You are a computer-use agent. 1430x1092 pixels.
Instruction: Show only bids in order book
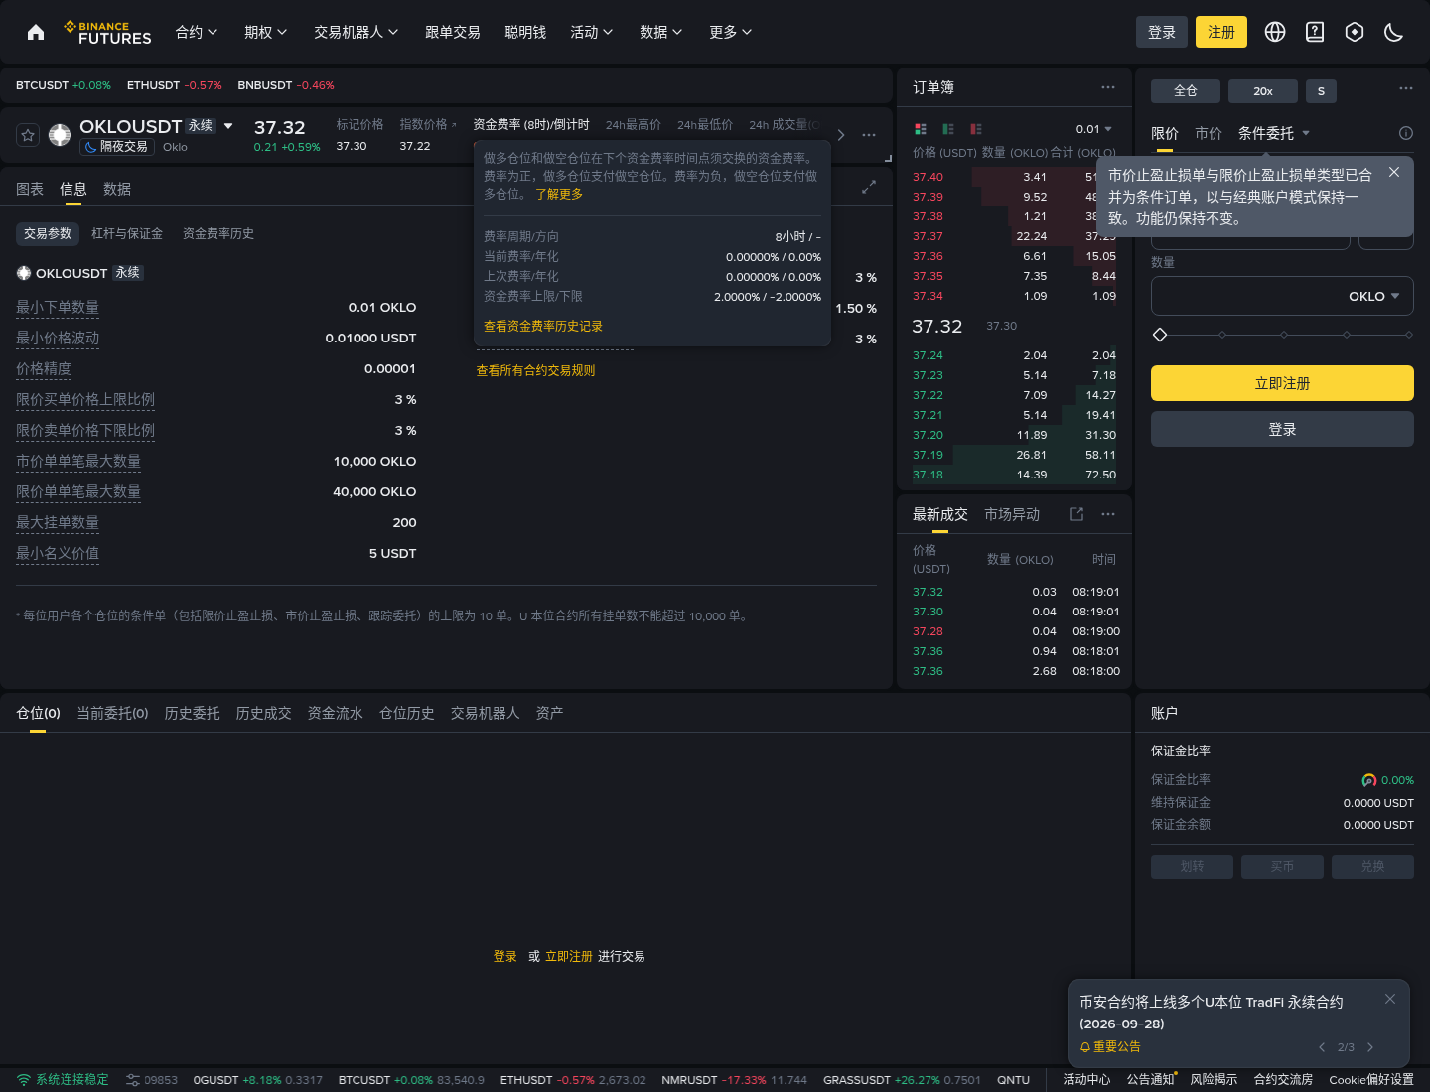coord(948,129)
